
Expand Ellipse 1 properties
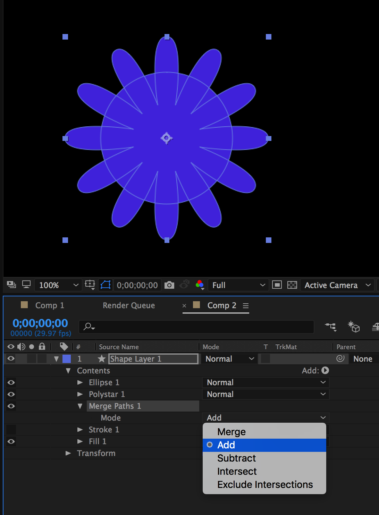80,382
